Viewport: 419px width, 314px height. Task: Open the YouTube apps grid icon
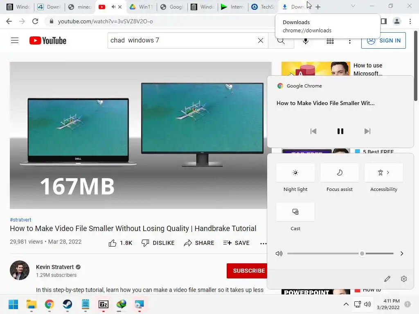(330, 41)
